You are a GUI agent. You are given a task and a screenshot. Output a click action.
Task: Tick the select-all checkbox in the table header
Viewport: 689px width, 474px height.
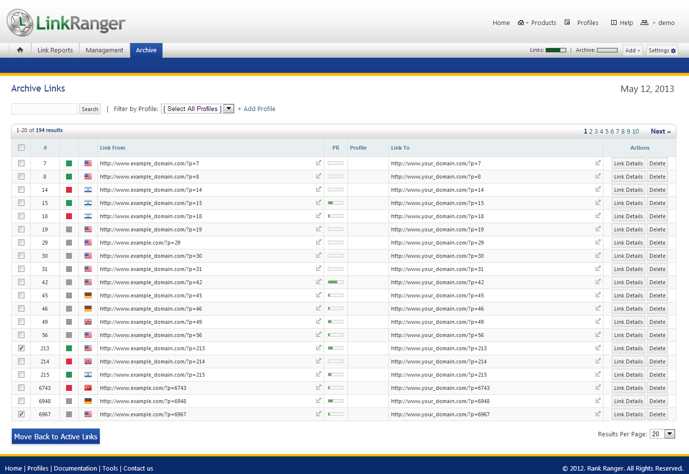click(x=21, y=148)
